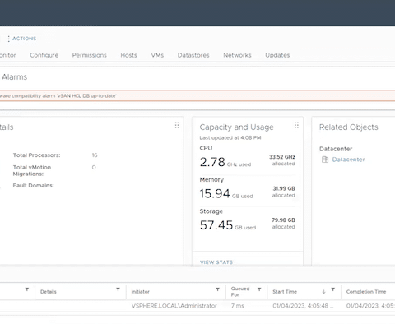The width and height of the screenshot is (395, 324).
Task: Click the 33.52 GHz allocated value
Action: pyautogui.click(x=282, y=160)
